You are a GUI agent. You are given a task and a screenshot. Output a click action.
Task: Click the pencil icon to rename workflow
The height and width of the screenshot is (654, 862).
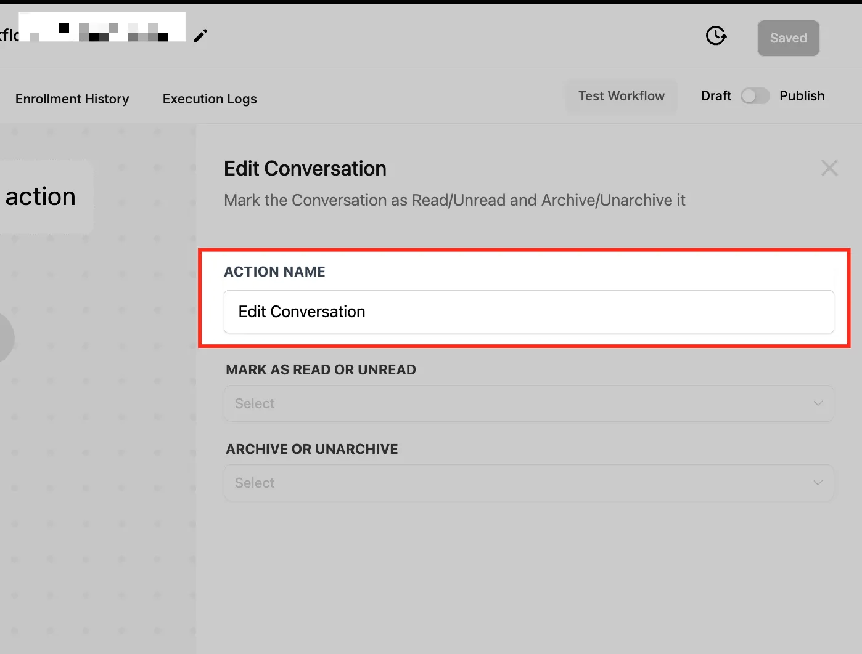[200, 36]
